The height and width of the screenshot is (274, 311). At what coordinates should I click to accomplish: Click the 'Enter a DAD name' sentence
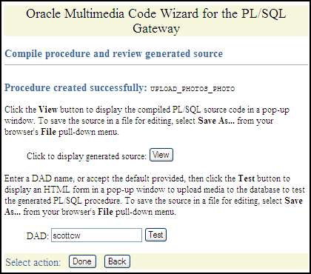coord(39,178)
